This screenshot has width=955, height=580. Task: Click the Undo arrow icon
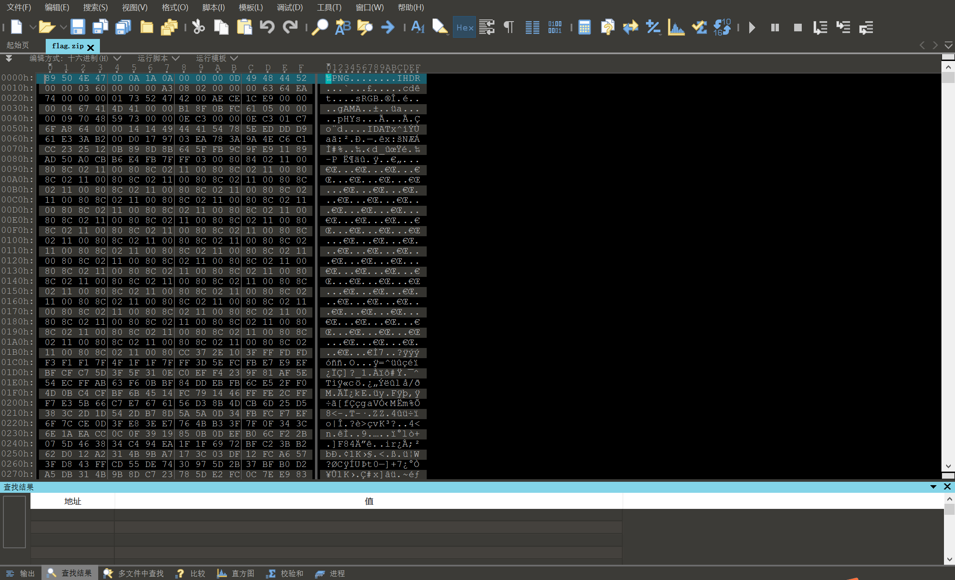(267, 28)
